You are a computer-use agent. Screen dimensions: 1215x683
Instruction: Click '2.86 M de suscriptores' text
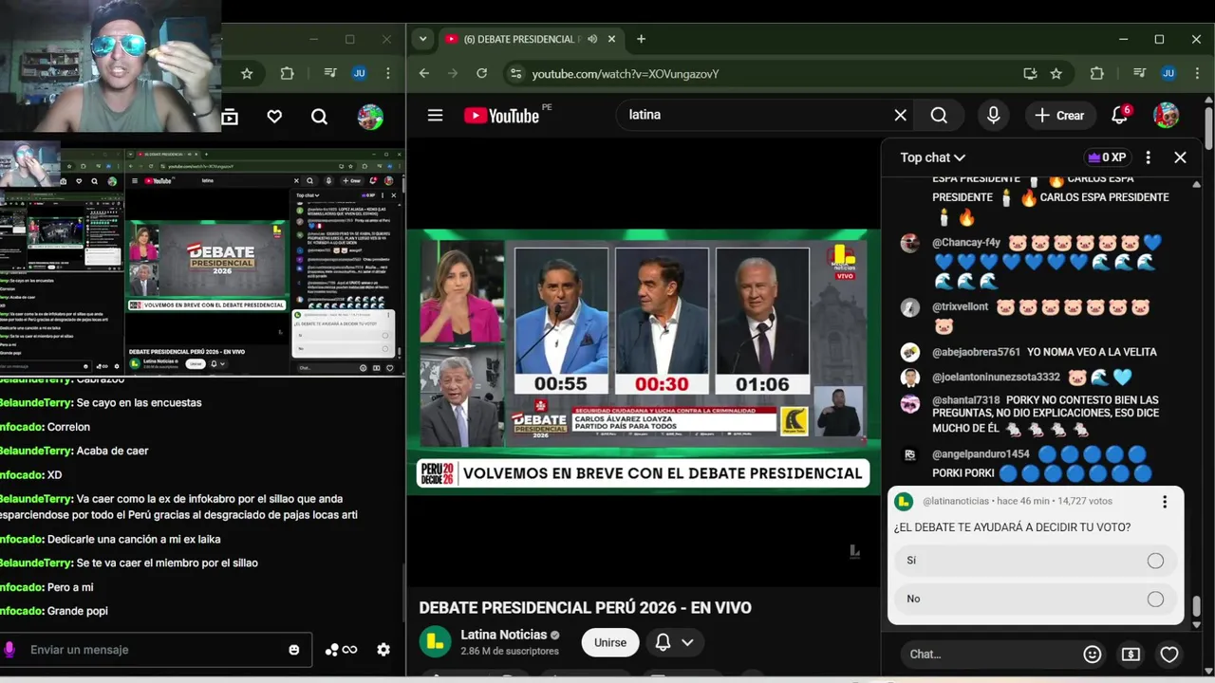tap(510, 652)
